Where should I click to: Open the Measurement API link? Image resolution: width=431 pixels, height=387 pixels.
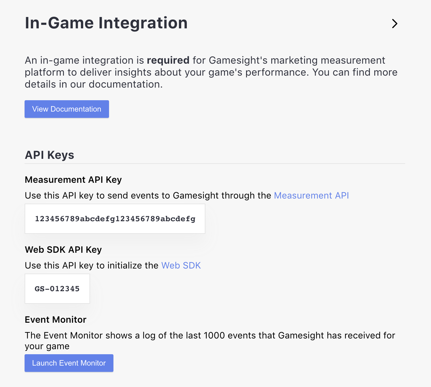coord(311,195)
